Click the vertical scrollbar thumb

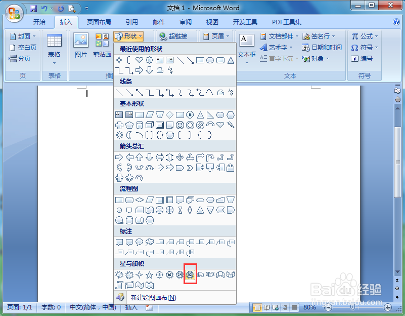397,163
